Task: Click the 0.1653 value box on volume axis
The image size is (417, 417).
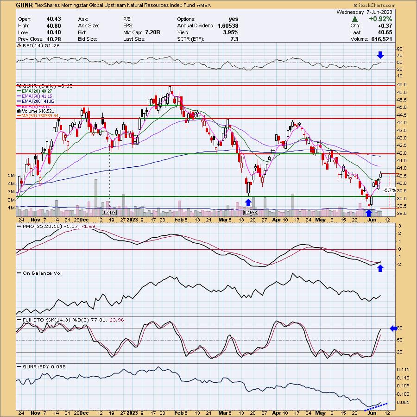Action: pyautogui.click(x=251, y=212)
